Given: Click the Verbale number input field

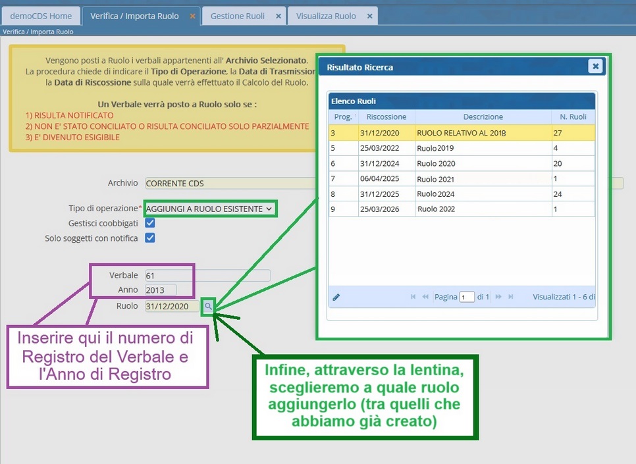Looking at the screenshot, I should [207, 276].
